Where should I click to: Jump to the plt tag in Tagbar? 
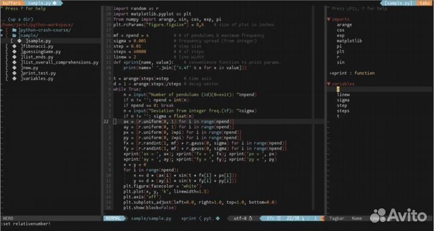(x=341, y=52)
